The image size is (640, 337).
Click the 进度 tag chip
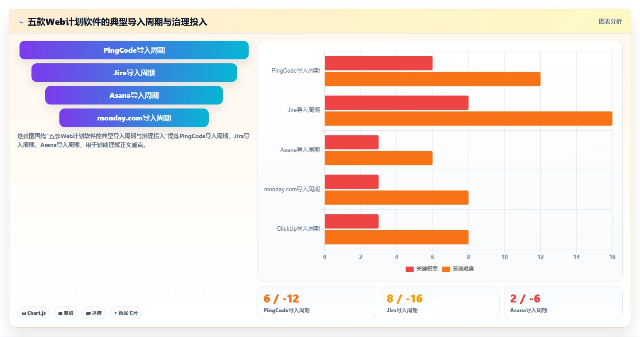coord(94,313)
